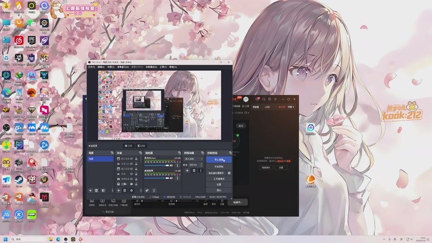Pop out the Scenes dock panel

click(x=112, y=153)
